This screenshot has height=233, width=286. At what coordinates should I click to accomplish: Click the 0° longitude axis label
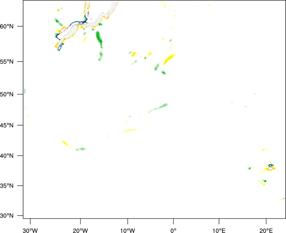(173, 230)
